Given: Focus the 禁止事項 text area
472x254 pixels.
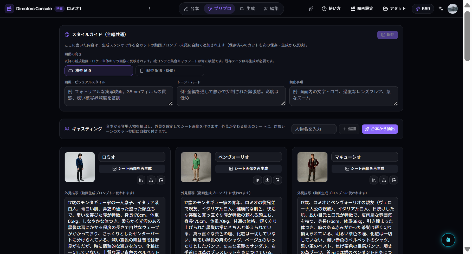Looking at the screenshot, I should (344, 96).
